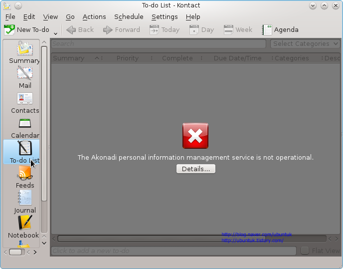The width and height of the screenshot is (343, 269).
Task: Click the add new to-do field
Action: click(173, 251)
